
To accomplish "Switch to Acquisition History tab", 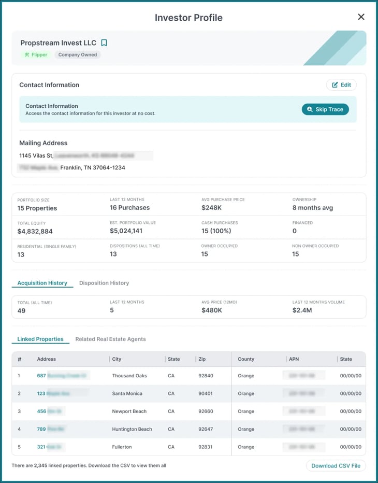I will [42, 283].
